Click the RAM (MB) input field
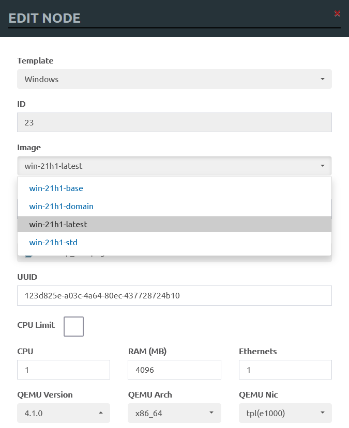The width and height of the screenshot is (349, 428). (174, 370)
